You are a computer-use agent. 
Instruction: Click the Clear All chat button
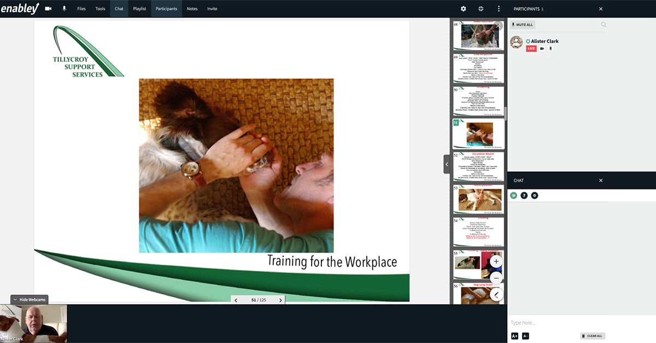(593, 336)
